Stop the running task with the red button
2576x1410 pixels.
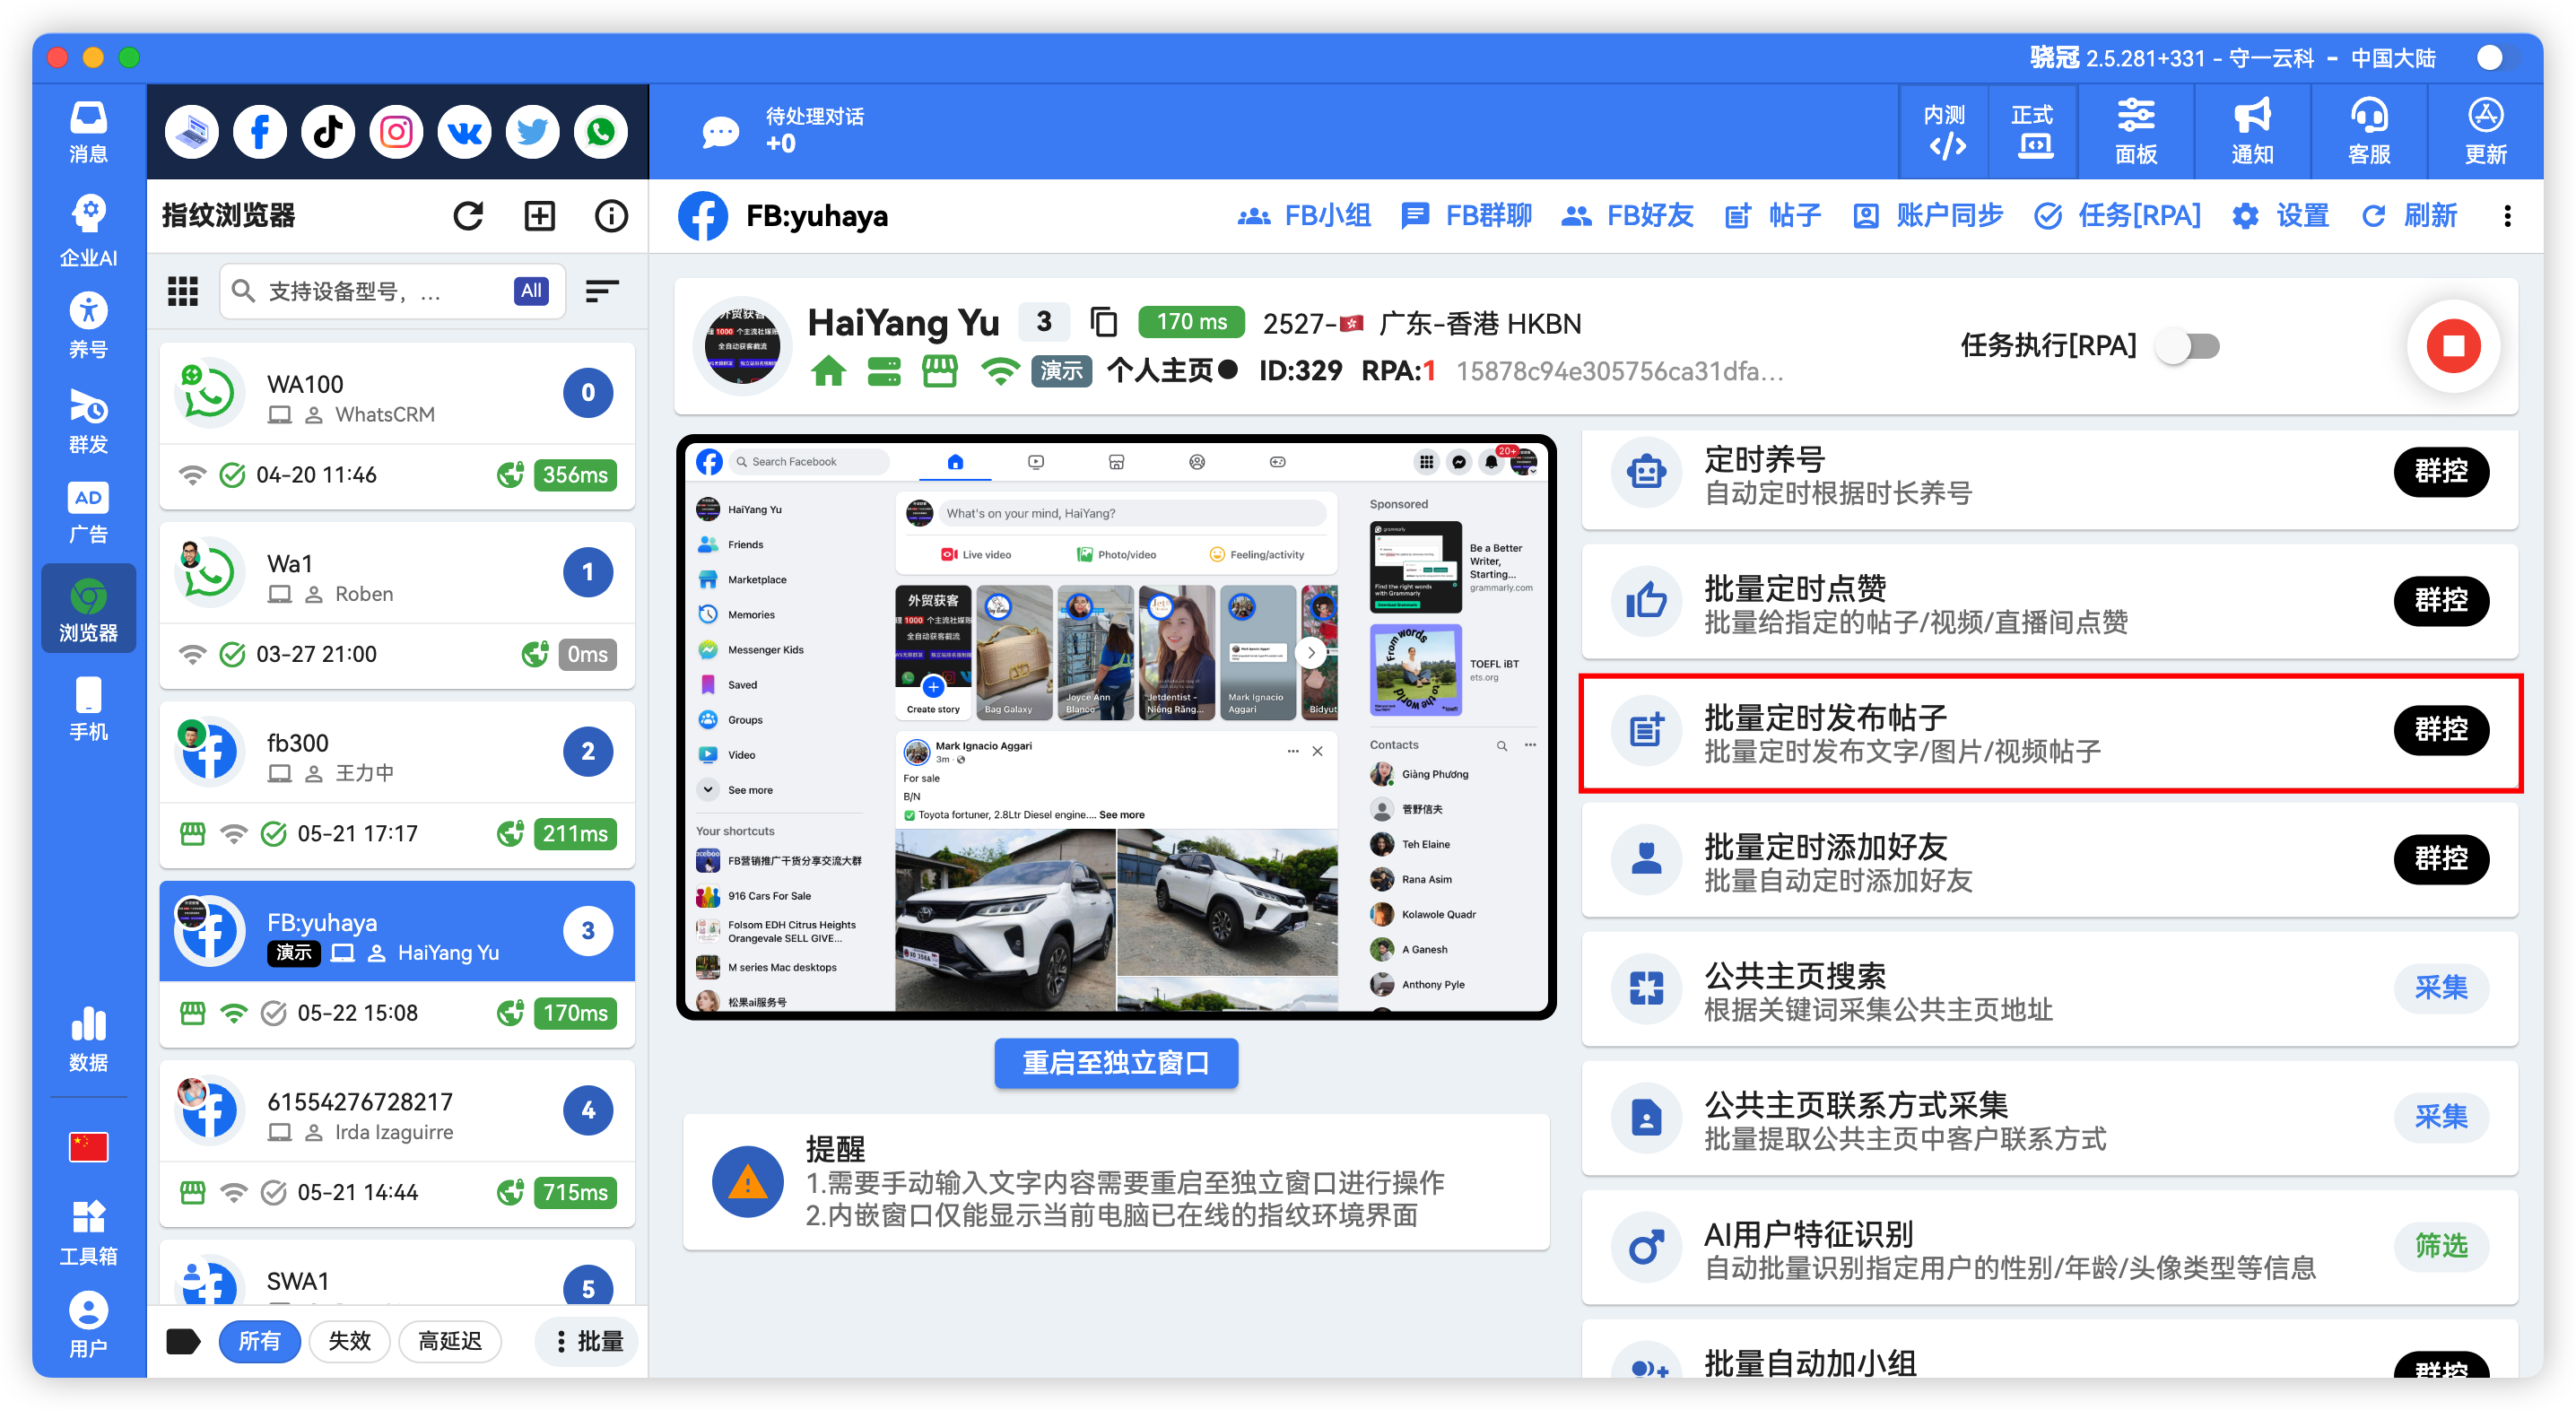click(x=2452, y=347)
